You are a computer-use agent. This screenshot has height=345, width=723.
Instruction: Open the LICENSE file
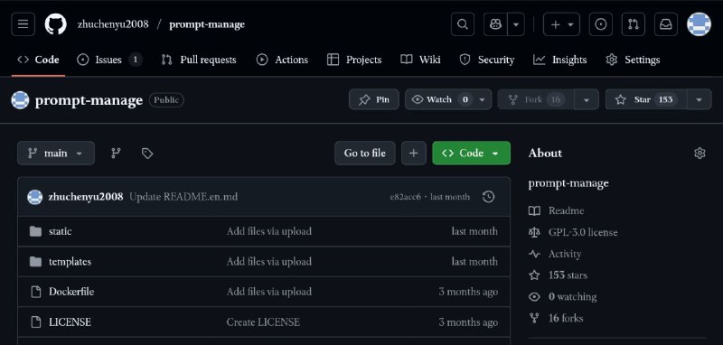click(70, 322)
